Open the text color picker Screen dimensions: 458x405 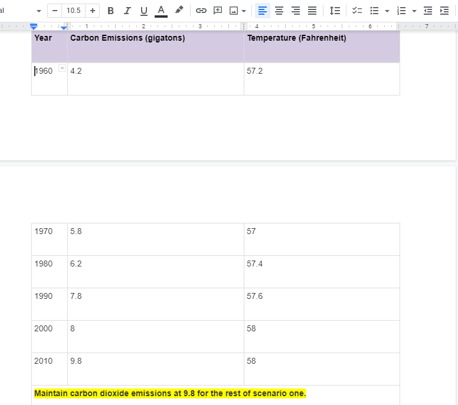(x=161, y=11)
